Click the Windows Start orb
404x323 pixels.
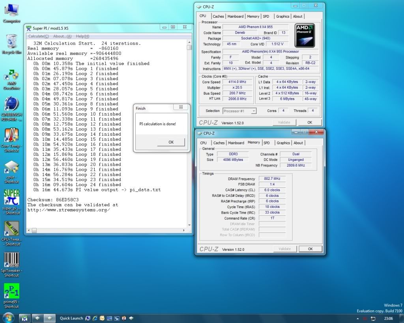click(8, 318)
